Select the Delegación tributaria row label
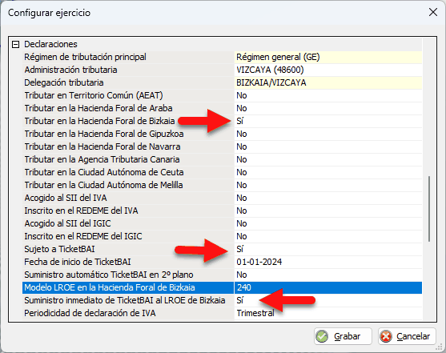This screenshot has width=446, height=353. (64, 82)
